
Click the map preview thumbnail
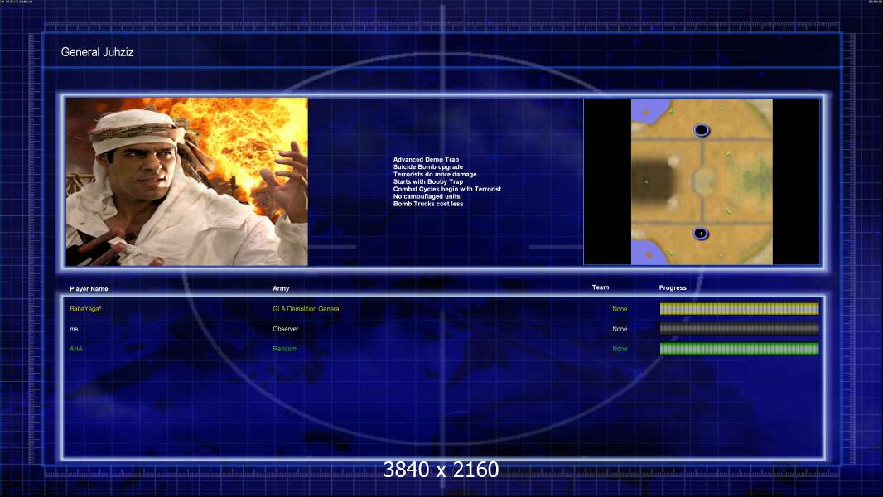[702, 181]
